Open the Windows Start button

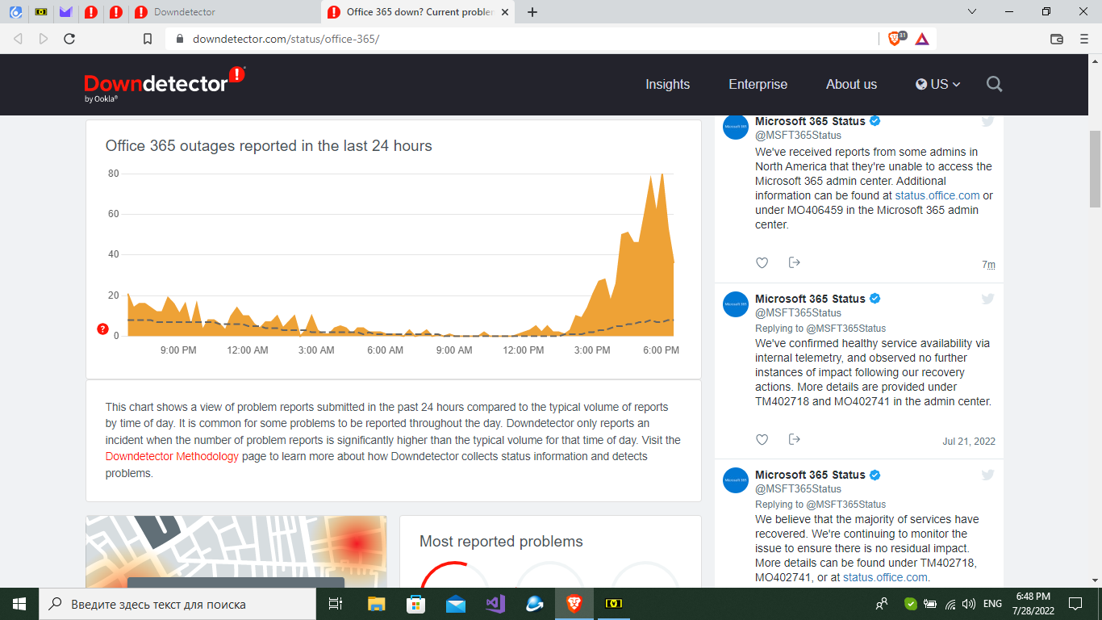[x=19, y=603]
